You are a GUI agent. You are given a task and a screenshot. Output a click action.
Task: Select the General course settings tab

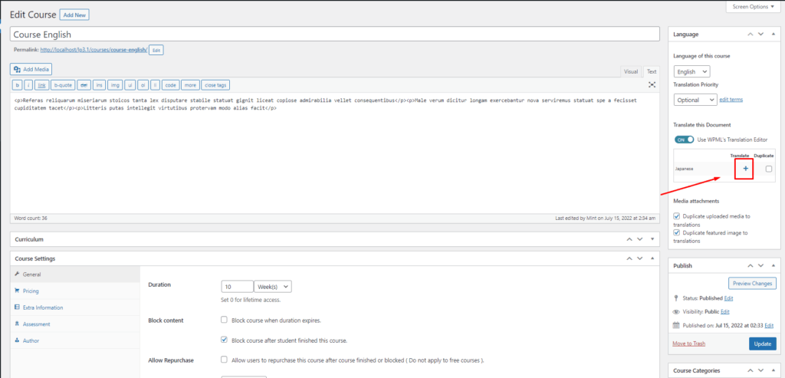75,274
